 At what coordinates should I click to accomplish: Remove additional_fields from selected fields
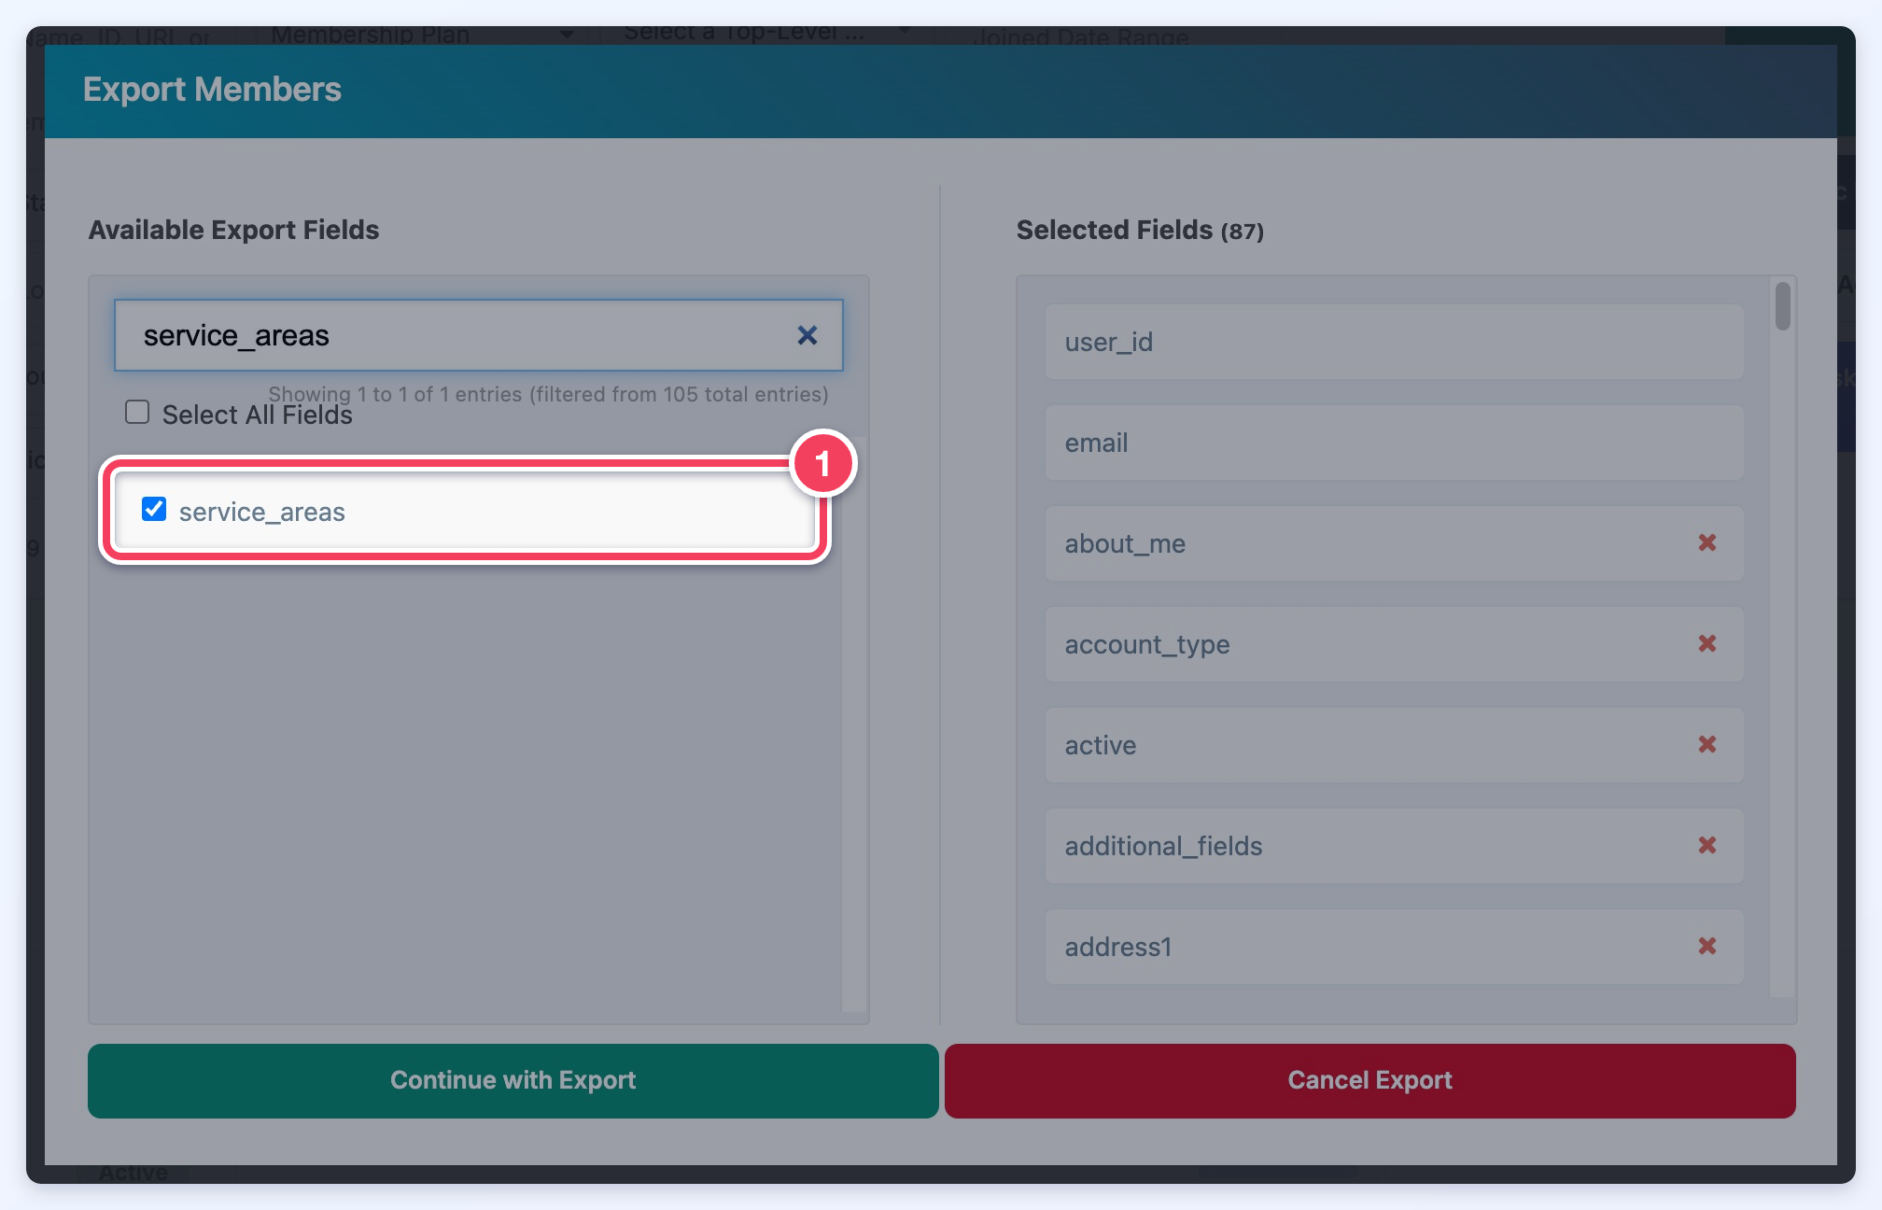1707,845
